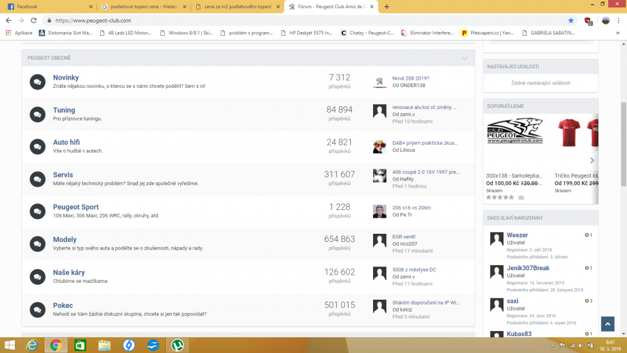Open latest post EGR ventil
The width and height of the screenshot is (627, 353).
click(x=404, y=236)
